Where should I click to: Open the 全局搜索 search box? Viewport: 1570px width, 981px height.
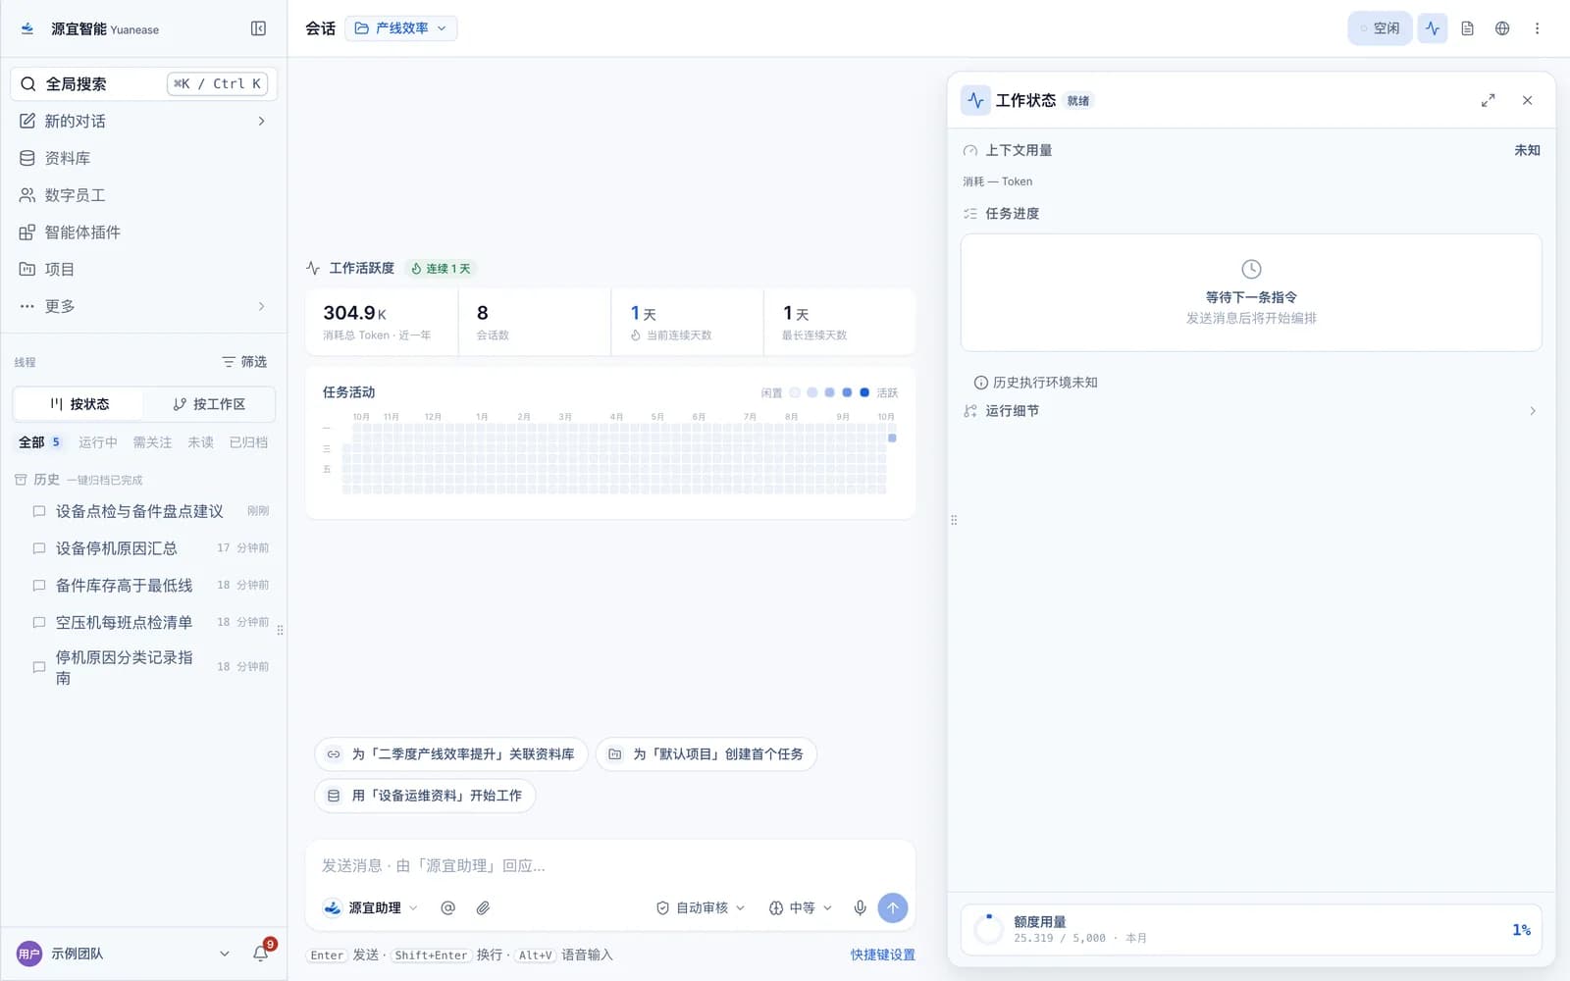pos(144,84)
